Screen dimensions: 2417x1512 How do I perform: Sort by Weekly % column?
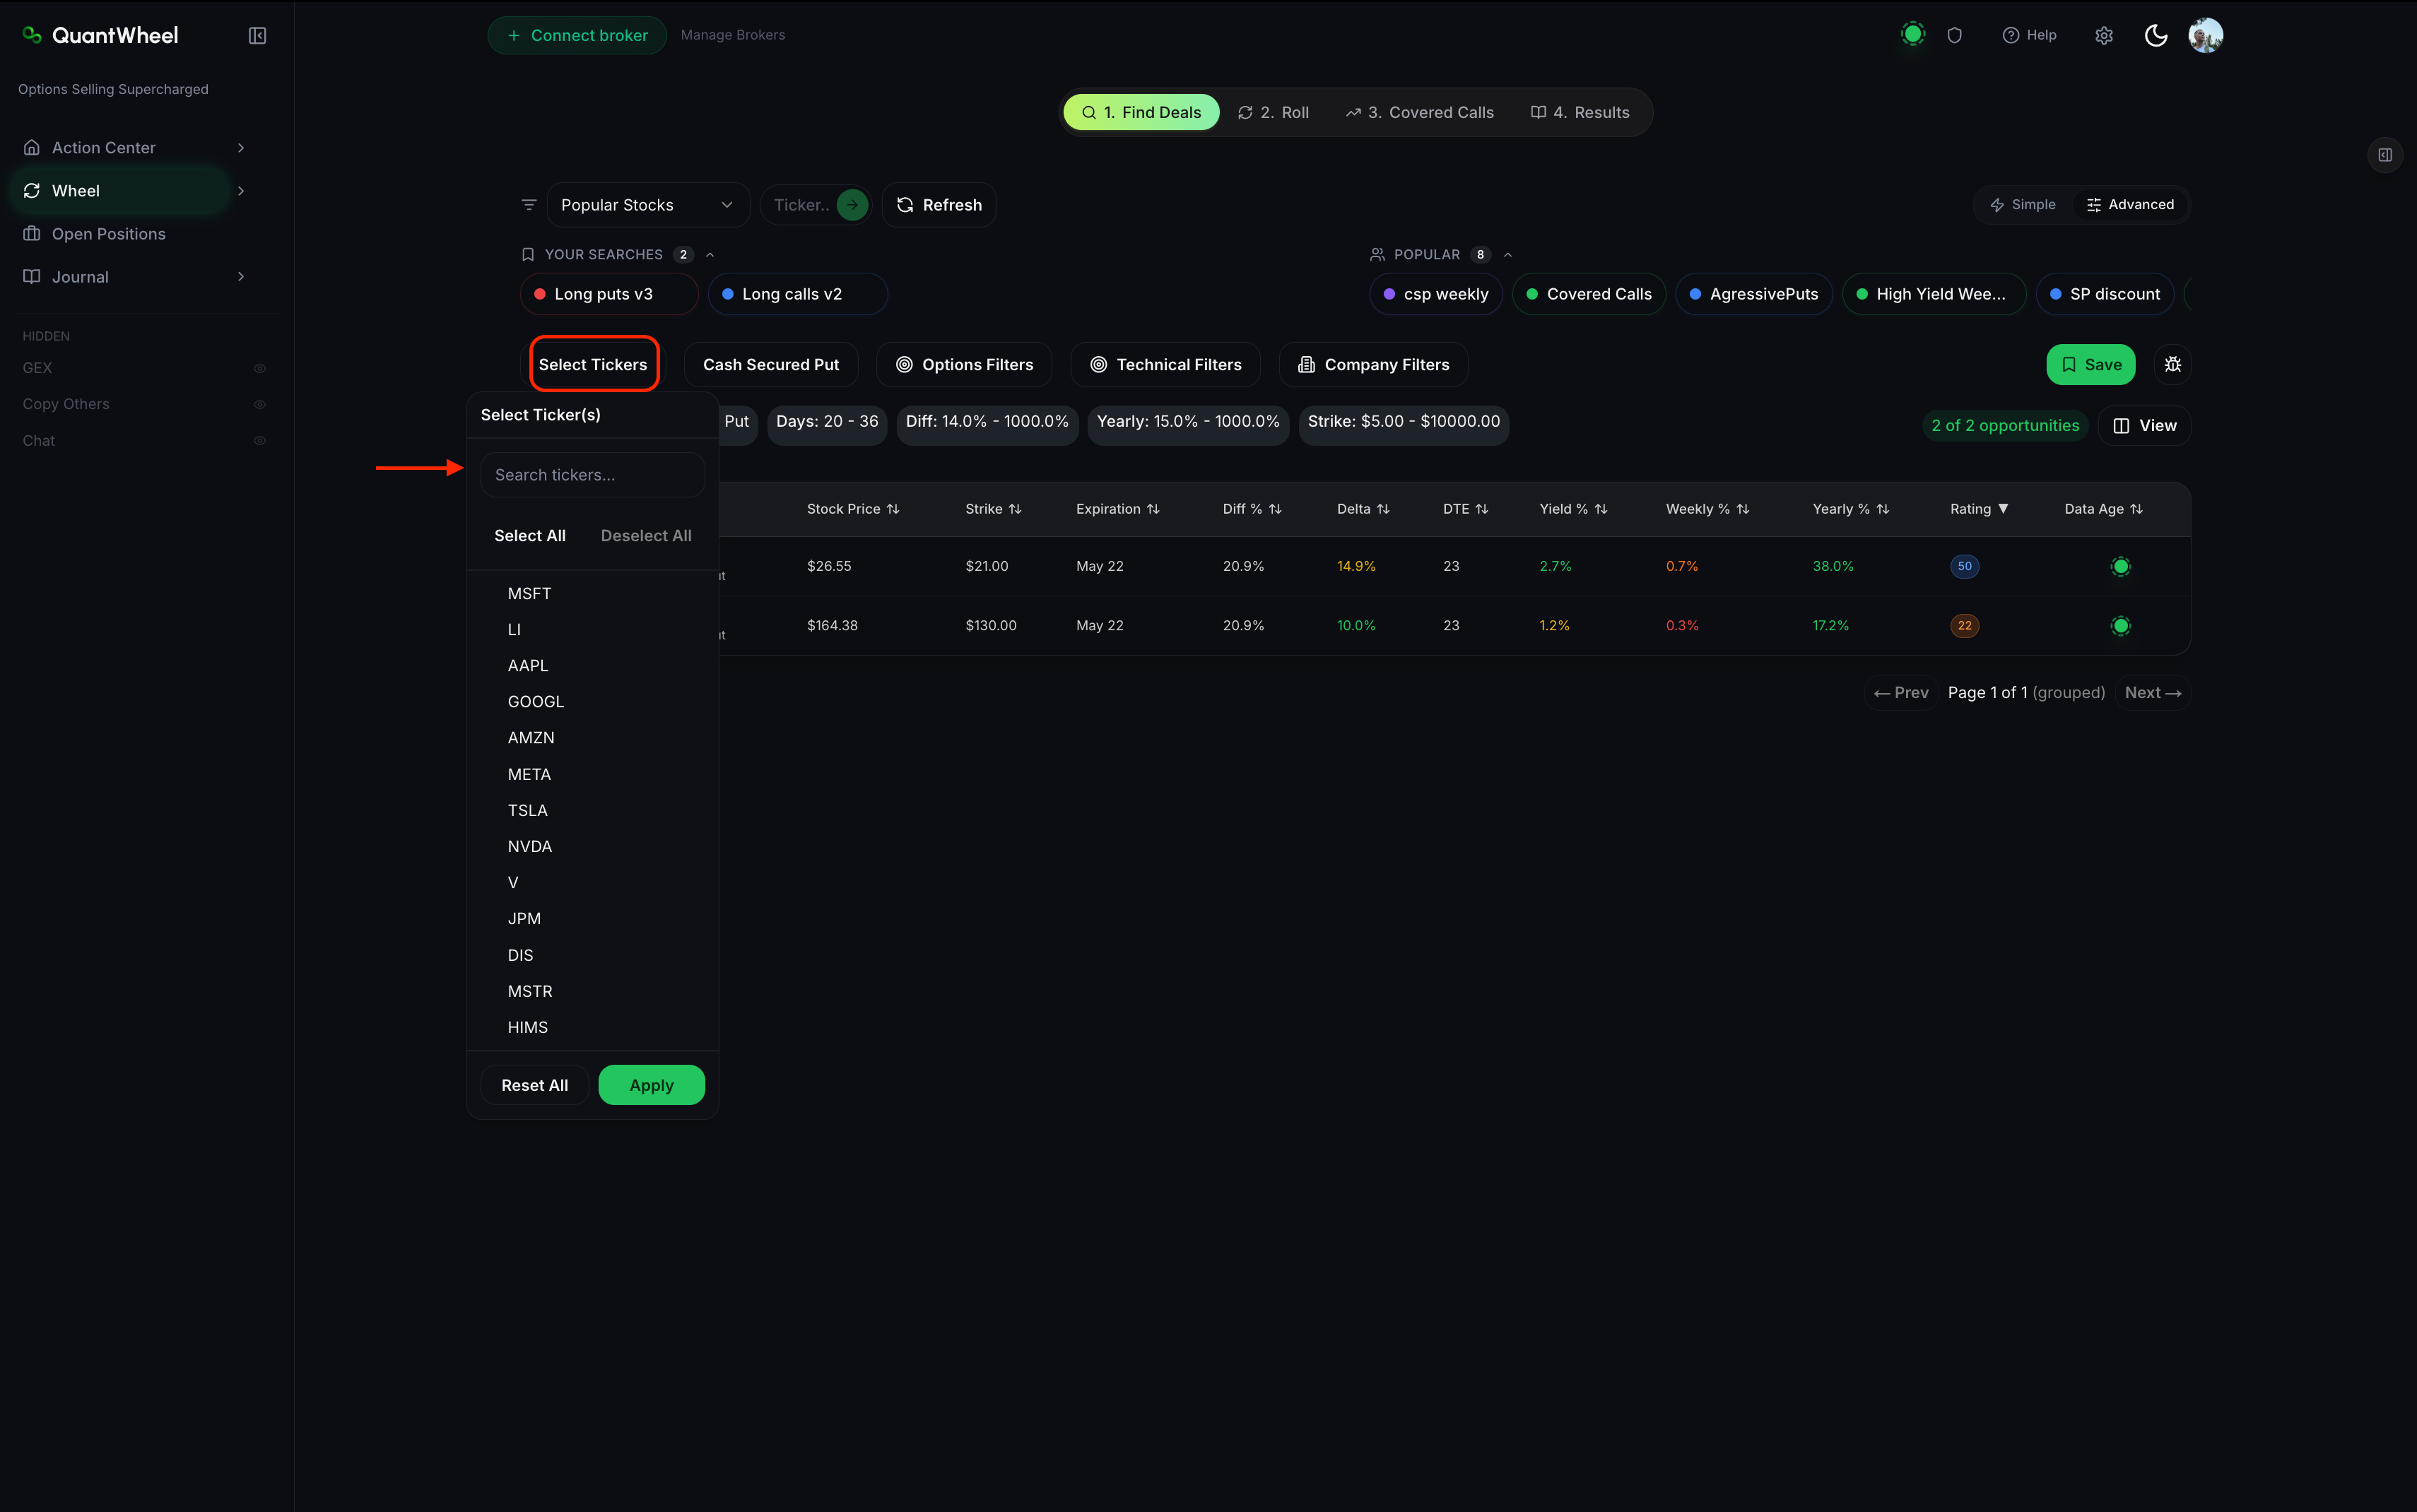pyautogui.click(x=1707, y=509)
